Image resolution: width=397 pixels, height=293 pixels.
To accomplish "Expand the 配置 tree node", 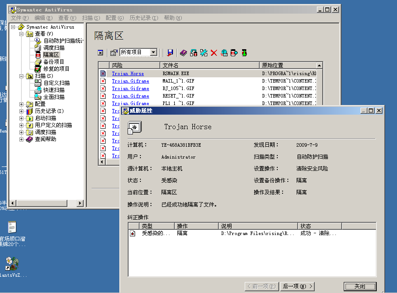I will [x=21, y=104].
